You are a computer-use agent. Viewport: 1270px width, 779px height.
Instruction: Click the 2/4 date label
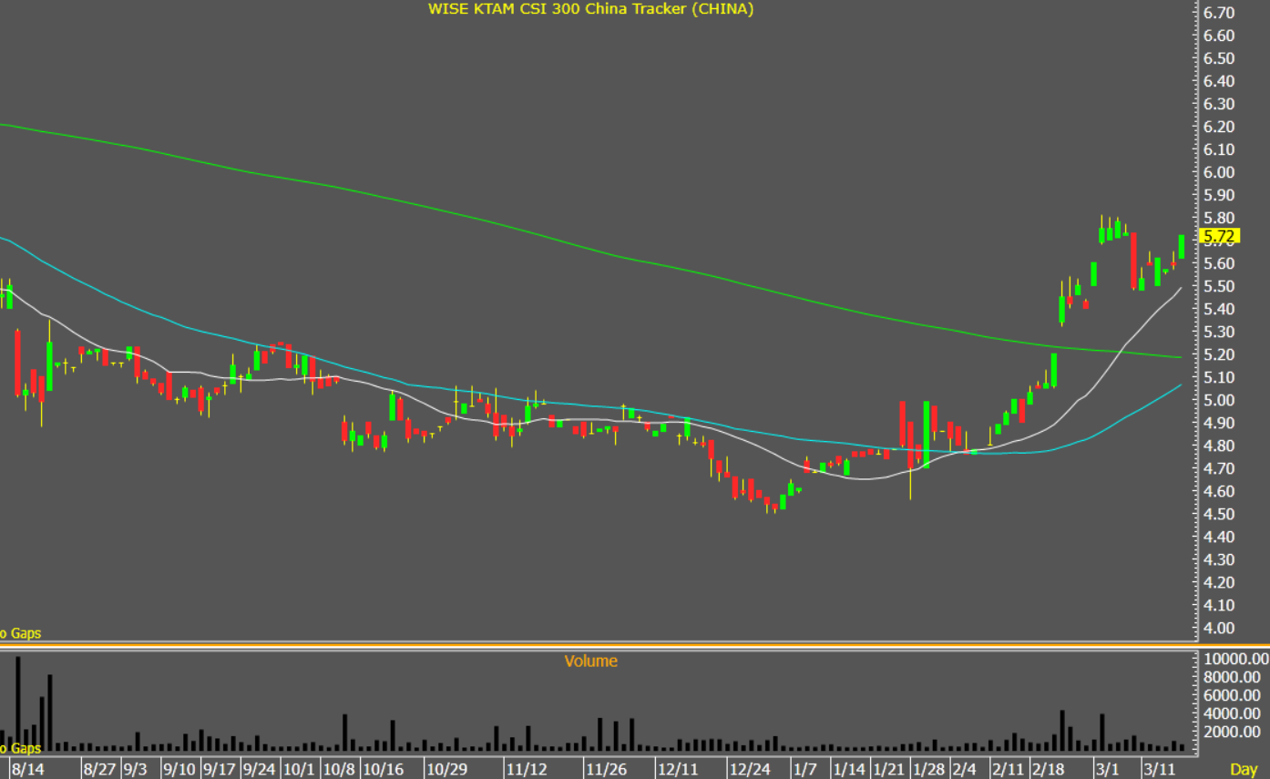coord(965,770)
